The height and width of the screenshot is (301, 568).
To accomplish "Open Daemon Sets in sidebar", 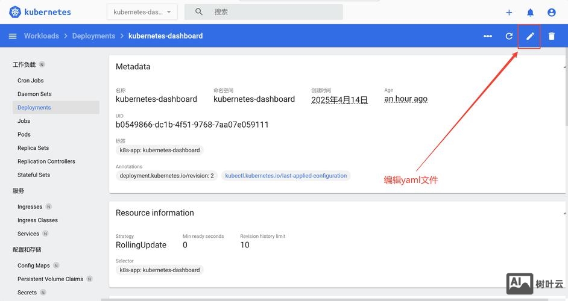I will (34, 94).
